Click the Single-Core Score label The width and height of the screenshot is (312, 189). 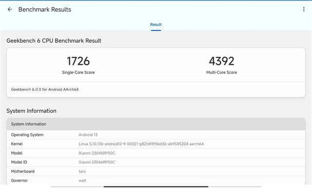(x=78, y=73)
